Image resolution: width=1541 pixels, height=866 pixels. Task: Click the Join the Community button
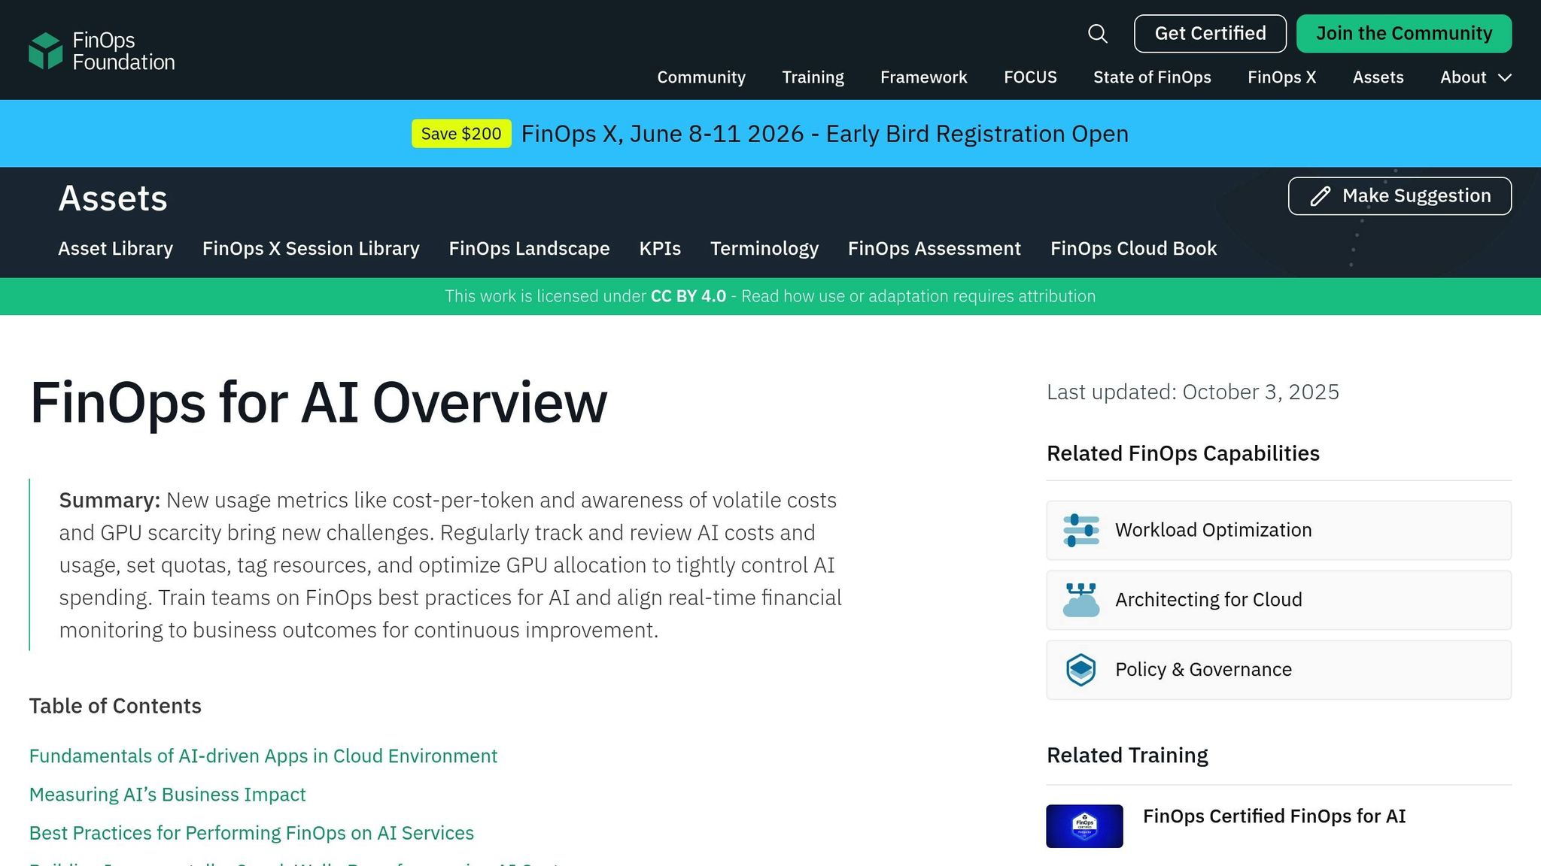1403,34
